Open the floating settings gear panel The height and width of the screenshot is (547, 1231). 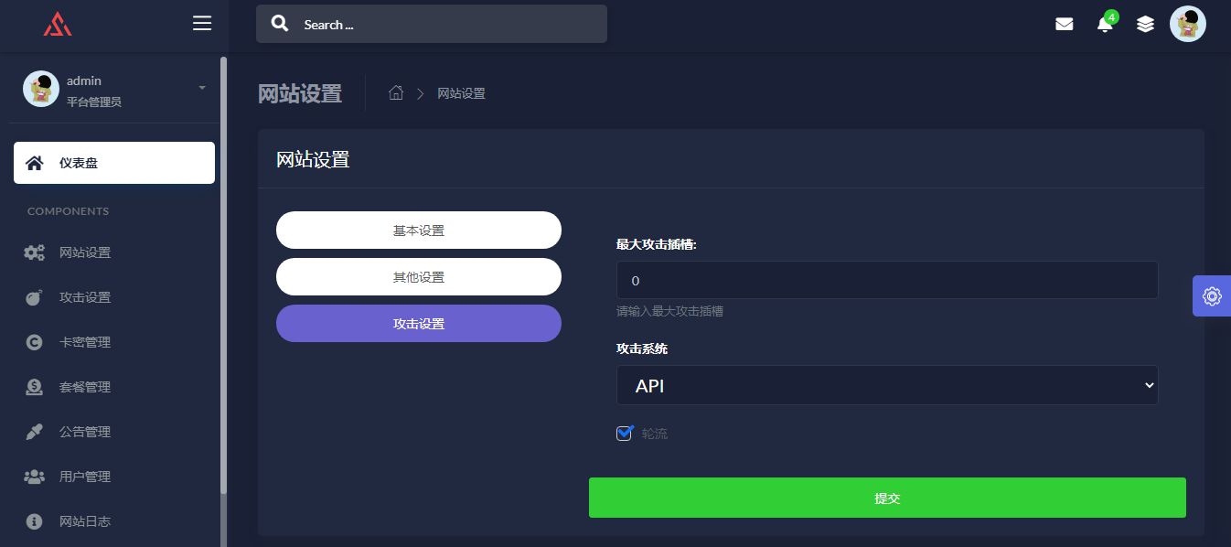(x=1212, y=295)
